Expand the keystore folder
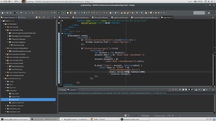Screen dimensions: 216x121 pos(6,87)
